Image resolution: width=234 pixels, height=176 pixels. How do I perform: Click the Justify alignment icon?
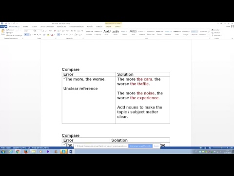coord(67,35)
